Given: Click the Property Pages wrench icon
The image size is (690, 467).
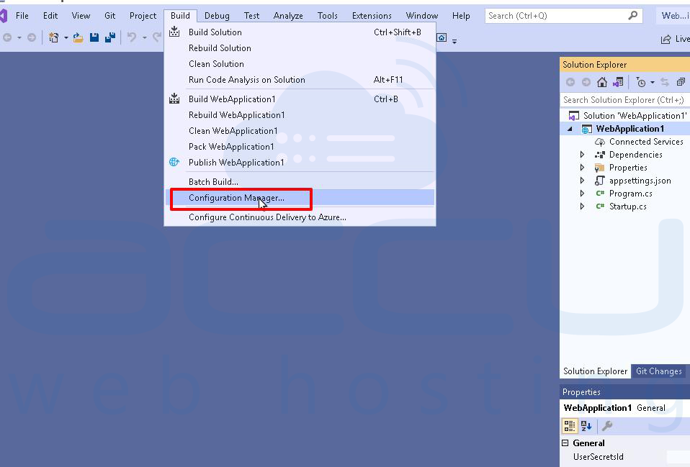Looking at the screenshot, I should [607, 426].
